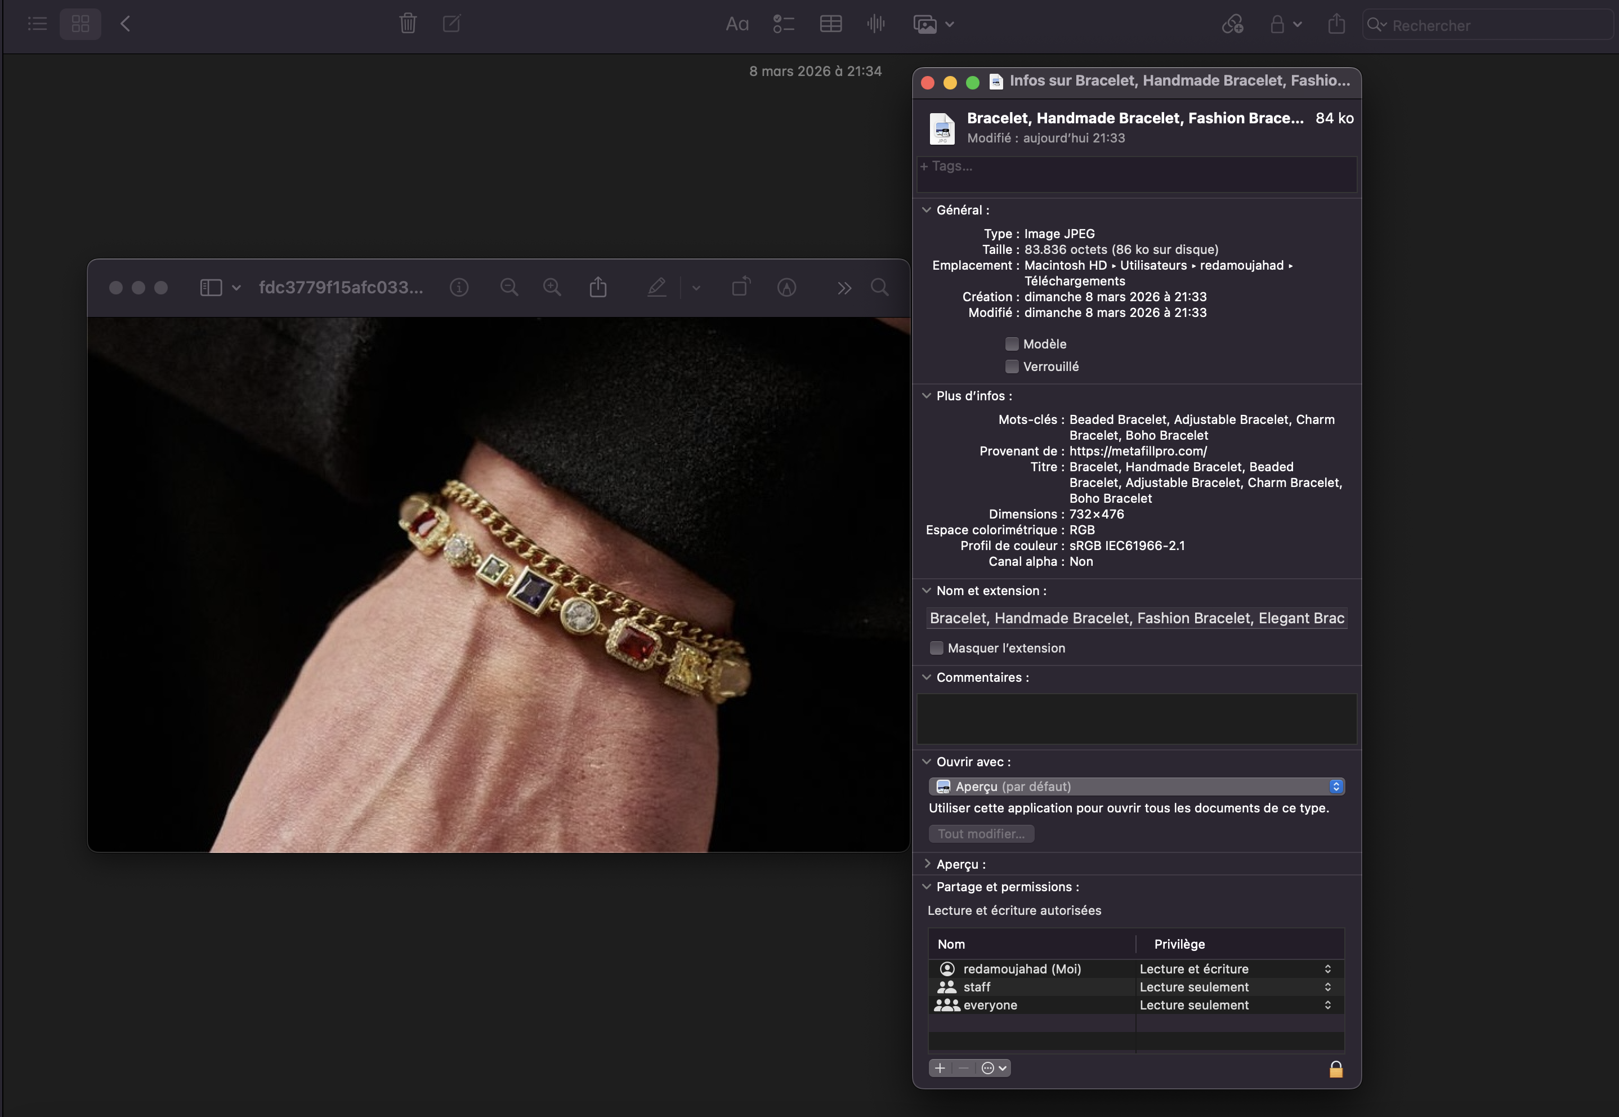The height and width of the screenshot is (1117, 1619).
Task: Insert a checklist into the note
Action: tap(784, 24)
